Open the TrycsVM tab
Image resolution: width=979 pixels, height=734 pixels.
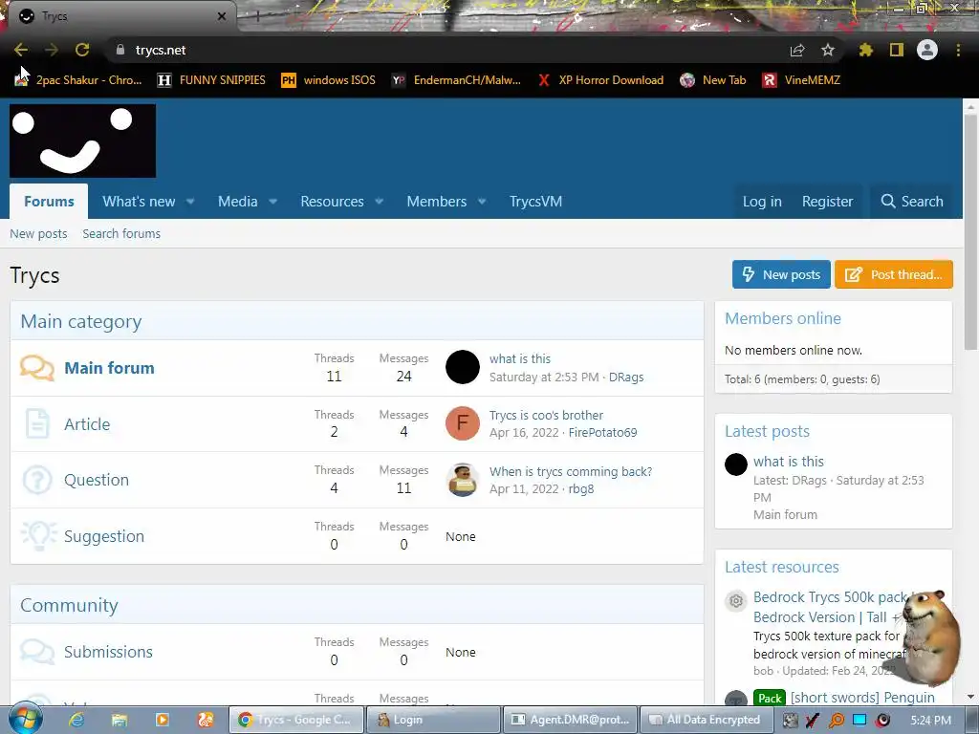pos(535,202)
